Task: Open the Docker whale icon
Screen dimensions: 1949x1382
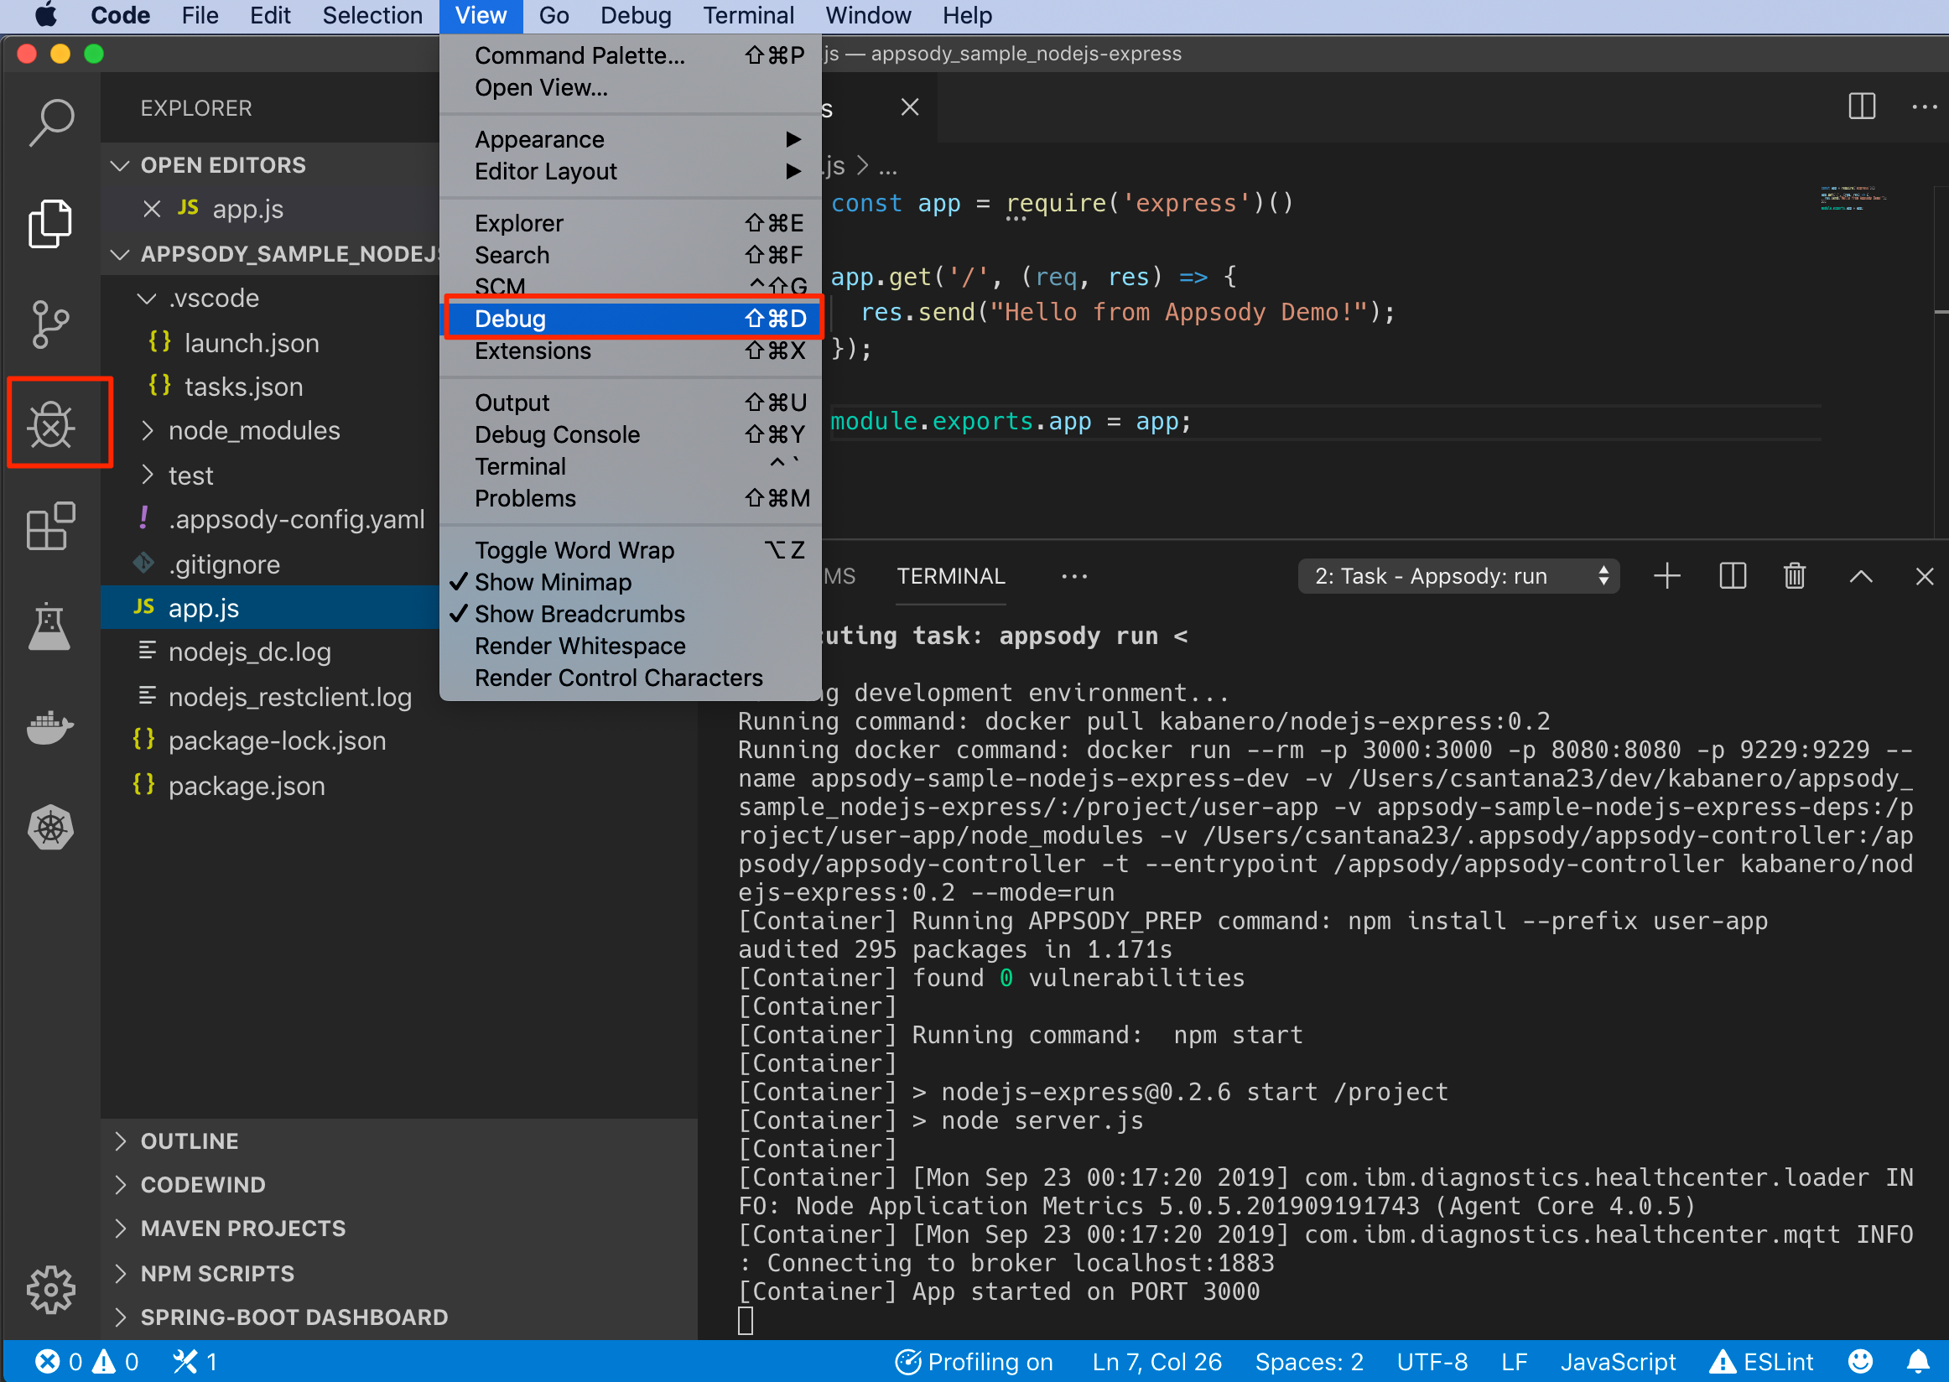Action: (50, 728)
